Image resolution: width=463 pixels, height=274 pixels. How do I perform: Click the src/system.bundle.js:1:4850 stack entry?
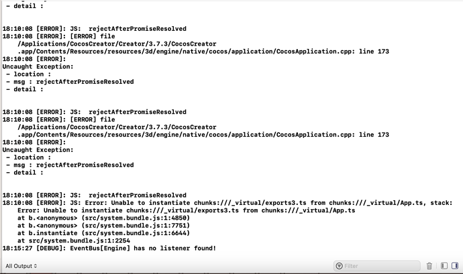click(103, 218)
